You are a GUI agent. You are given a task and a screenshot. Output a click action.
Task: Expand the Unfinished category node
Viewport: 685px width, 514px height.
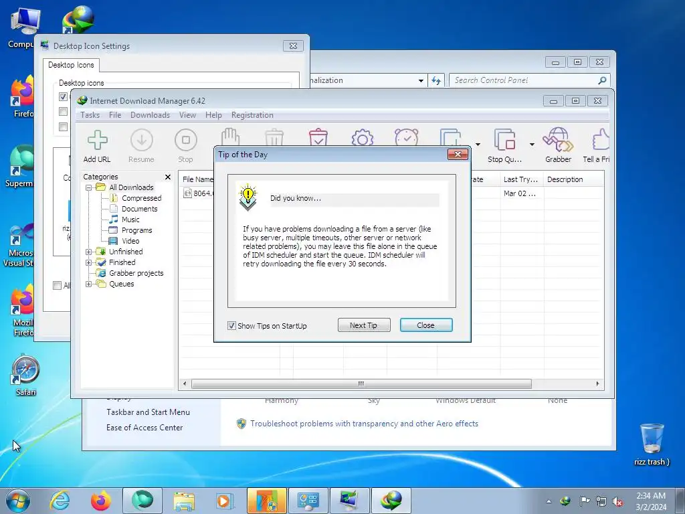coord(89,252)
